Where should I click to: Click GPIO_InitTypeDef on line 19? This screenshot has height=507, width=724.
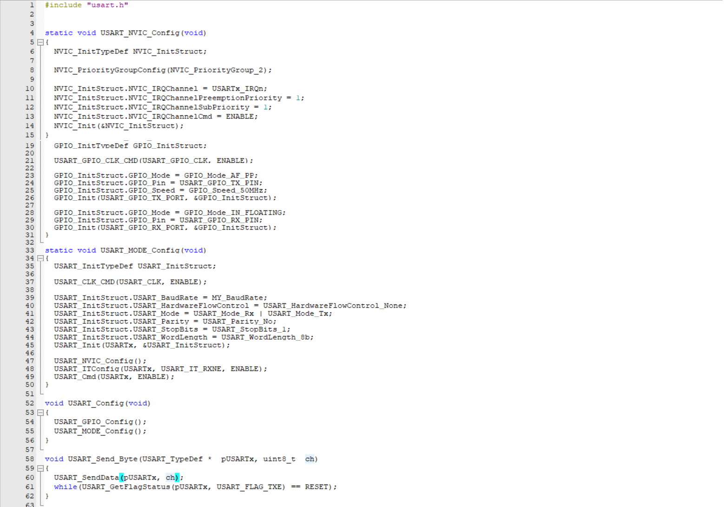(91, 146)
